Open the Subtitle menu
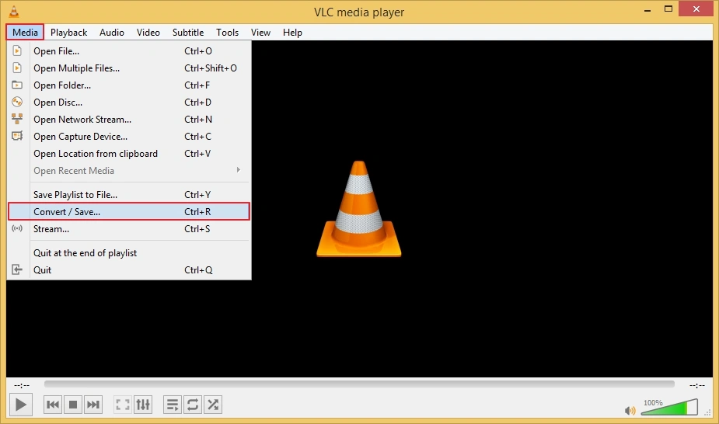The width and height of the screenshot is (719, 424). coord(188,33)
